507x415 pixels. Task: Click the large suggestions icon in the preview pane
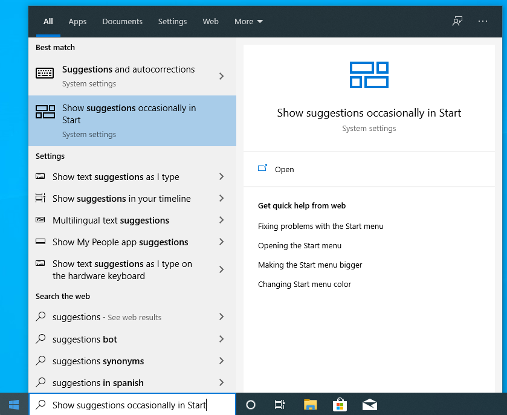pyautogui.click(x=369, y=74)
